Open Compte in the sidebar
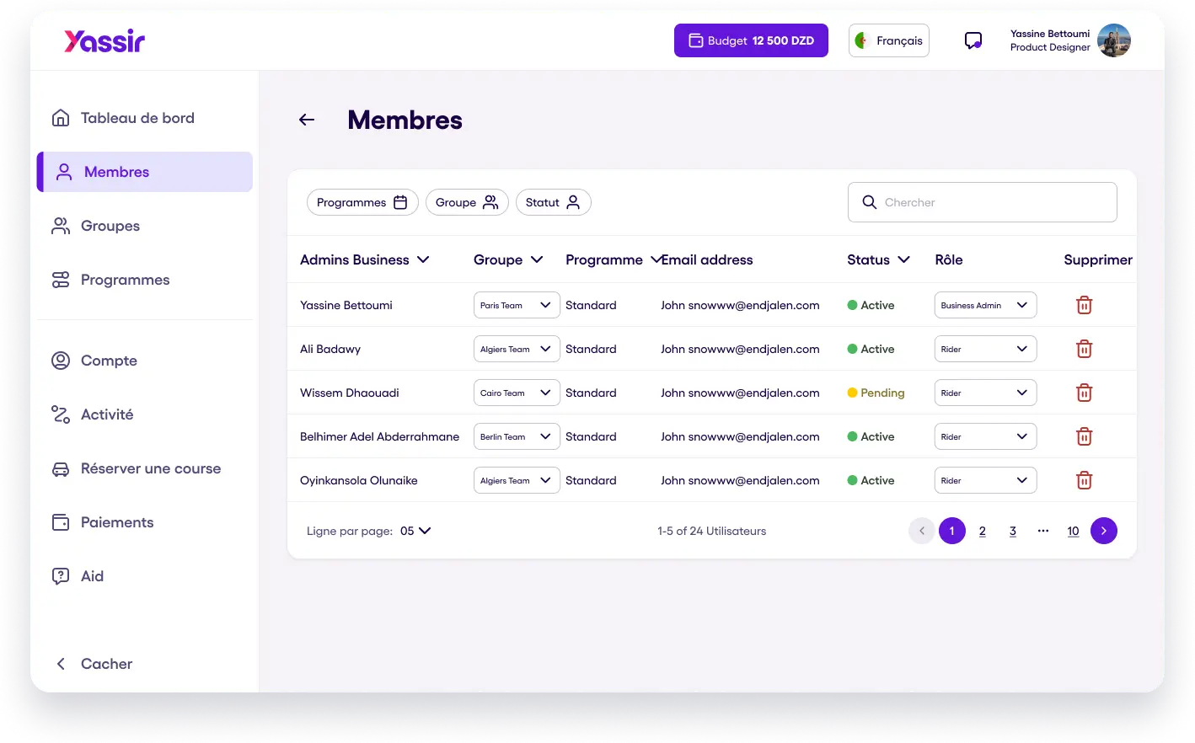The width and height of the screenshot is (1195, 743). (x=94, y=361)
